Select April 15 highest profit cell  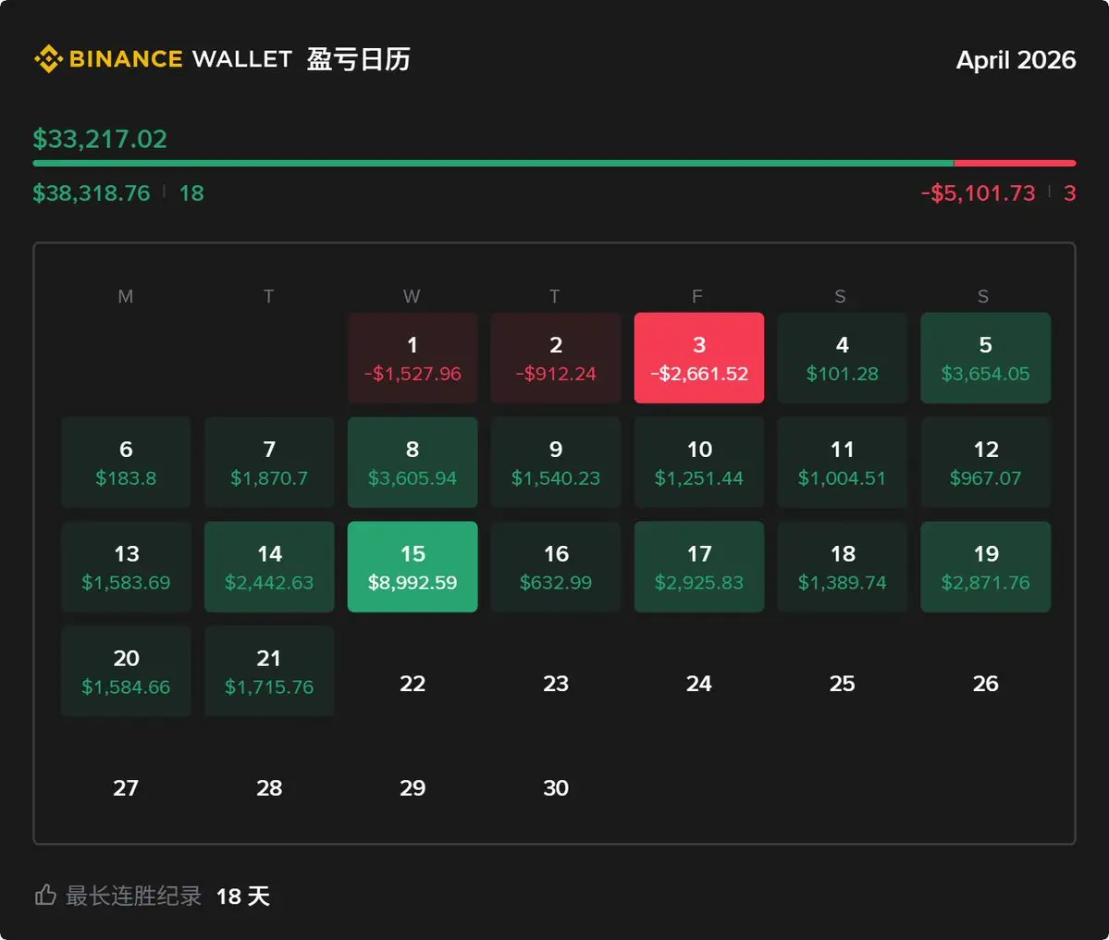click(x=413, y=566)
